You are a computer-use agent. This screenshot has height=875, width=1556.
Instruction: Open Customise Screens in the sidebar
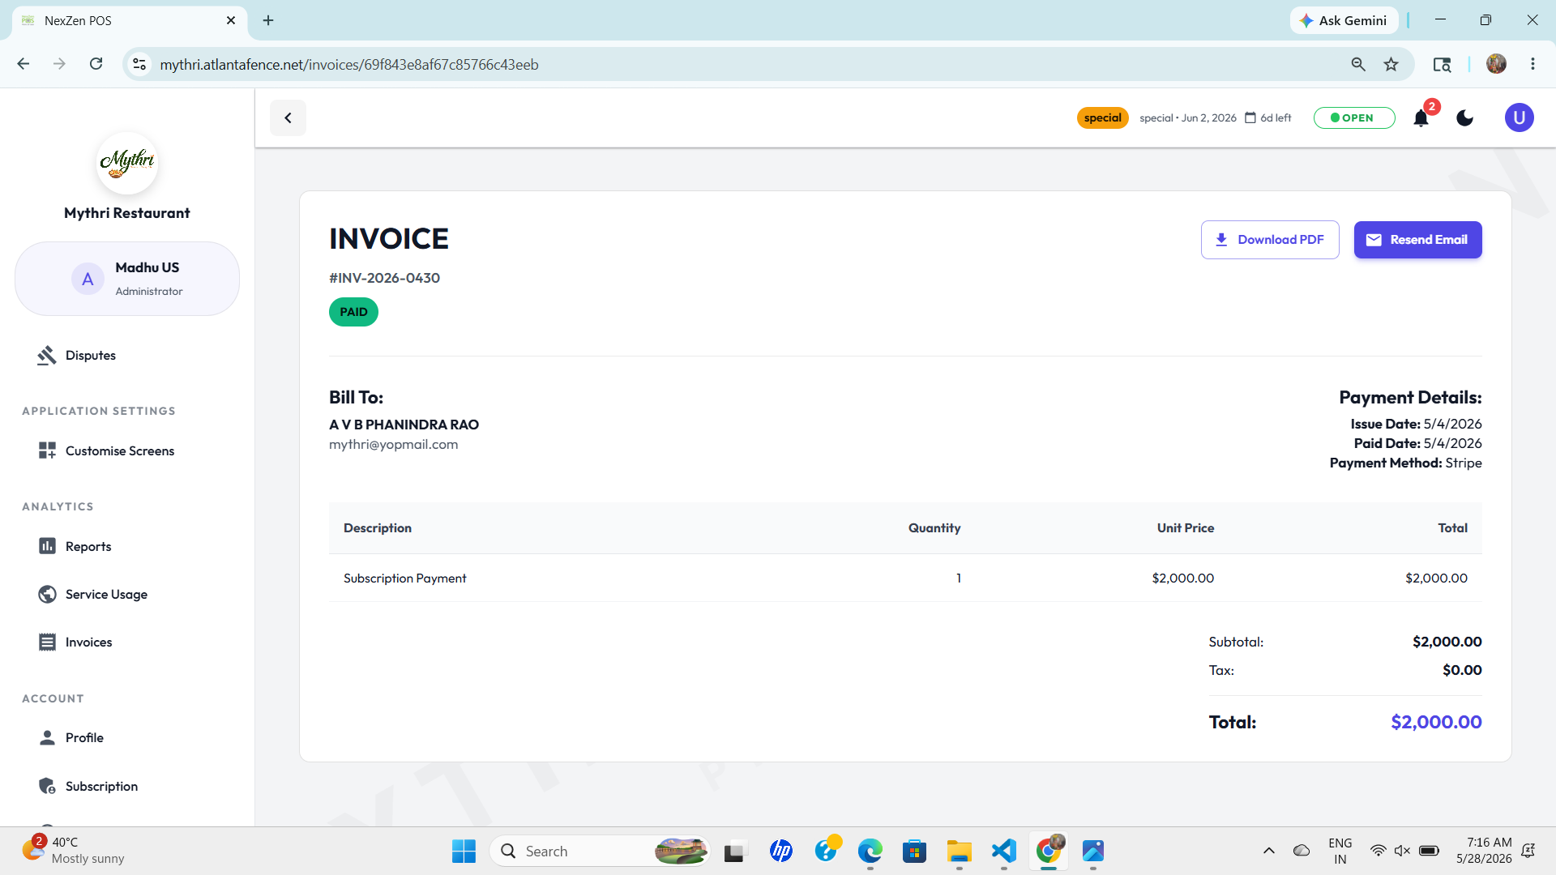[119, 451]
